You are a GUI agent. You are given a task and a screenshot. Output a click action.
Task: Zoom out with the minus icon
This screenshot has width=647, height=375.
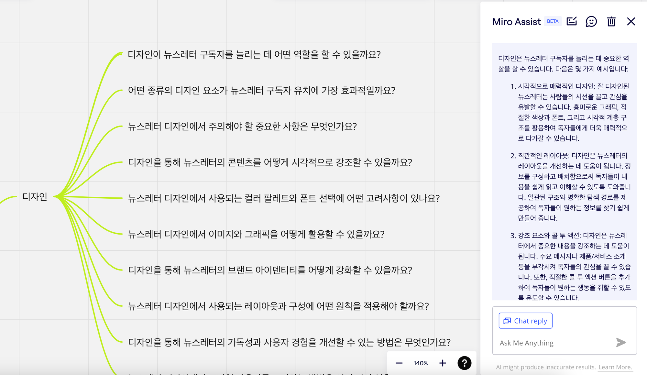[x=399, y=363]
